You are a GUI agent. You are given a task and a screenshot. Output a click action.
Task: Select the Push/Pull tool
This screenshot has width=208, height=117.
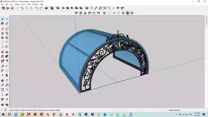(7, 52)
